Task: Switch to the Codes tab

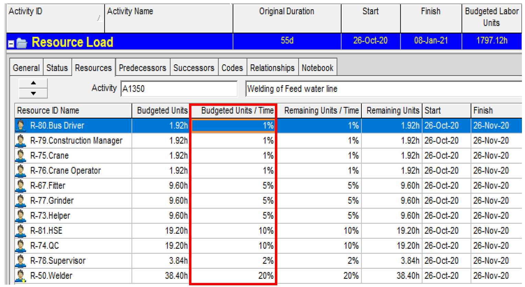Action: tap(232, 67)
